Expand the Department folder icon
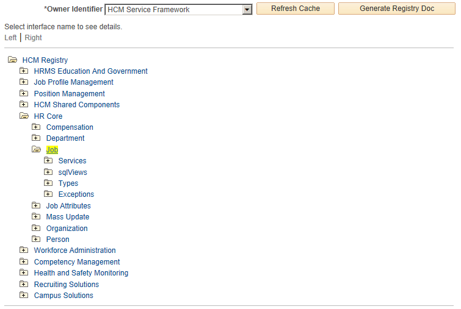 point(36,138)
